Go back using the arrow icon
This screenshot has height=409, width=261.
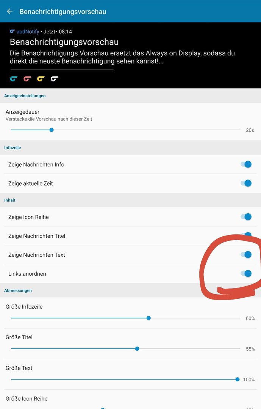pyautogui.click(x=9, y=11)
